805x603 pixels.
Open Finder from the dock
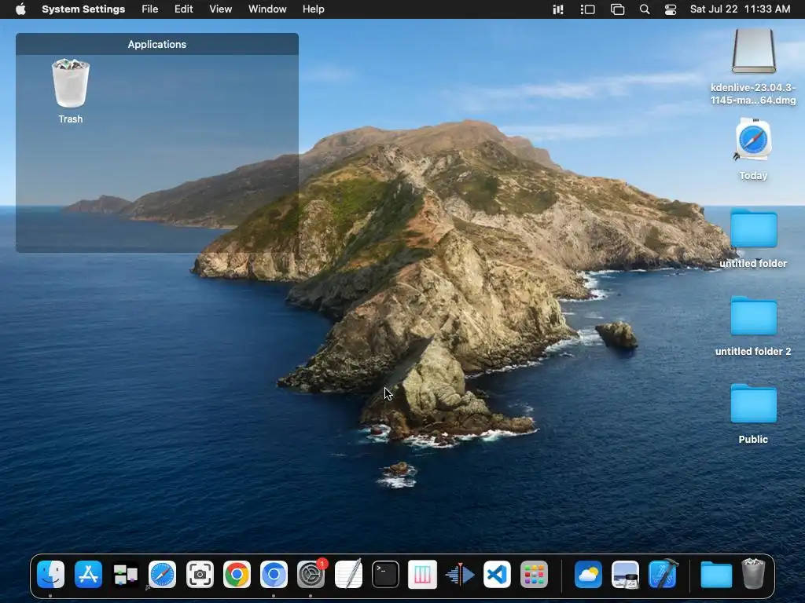(x=51, y=575)
